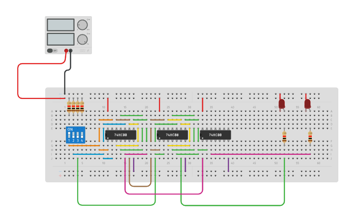Select the third 74HC08 chip near column 35
This screenshot has height=222, width=356.
pyautogui.click(x=216, y=135)
